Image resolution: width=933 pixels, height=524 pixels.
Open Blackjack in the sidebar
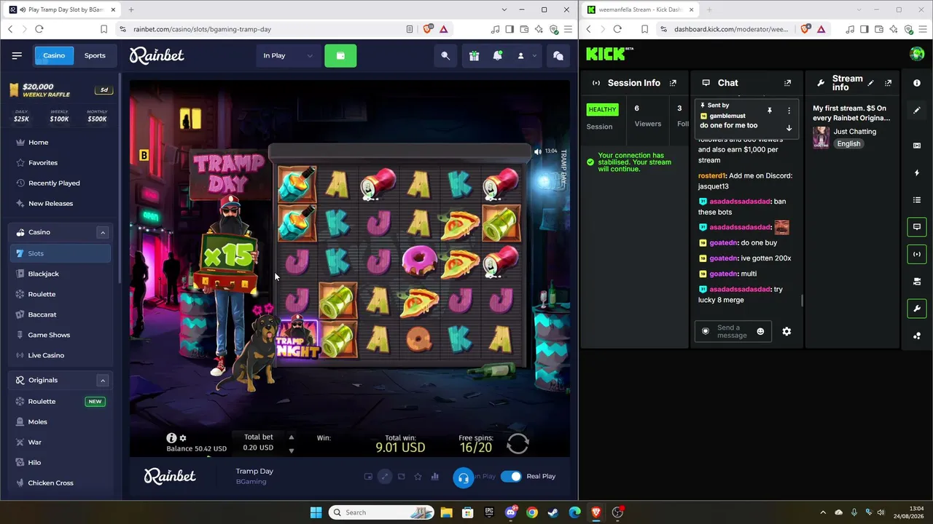[x=60, y=274]
